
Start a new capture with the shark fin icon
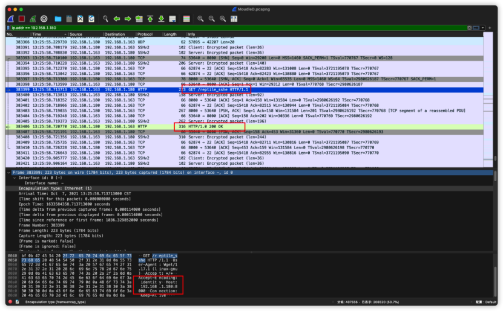[10, 19]
